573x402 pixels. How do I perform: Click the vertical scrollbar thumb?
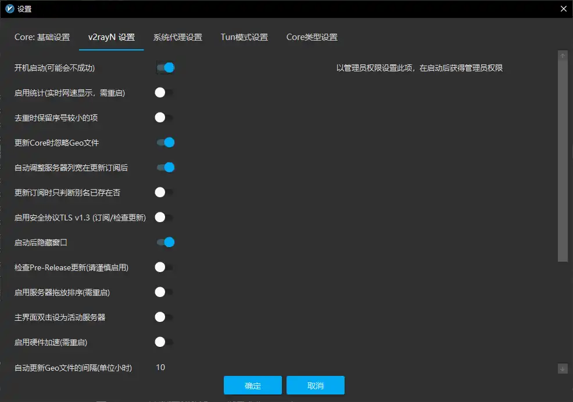point(563,161)
